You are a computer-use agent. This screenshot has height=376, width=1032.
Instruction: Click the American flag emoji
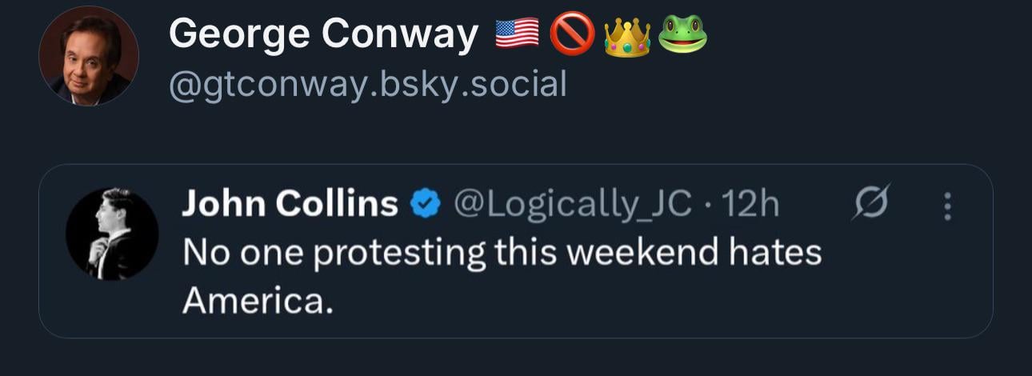[x=516, y=34]
